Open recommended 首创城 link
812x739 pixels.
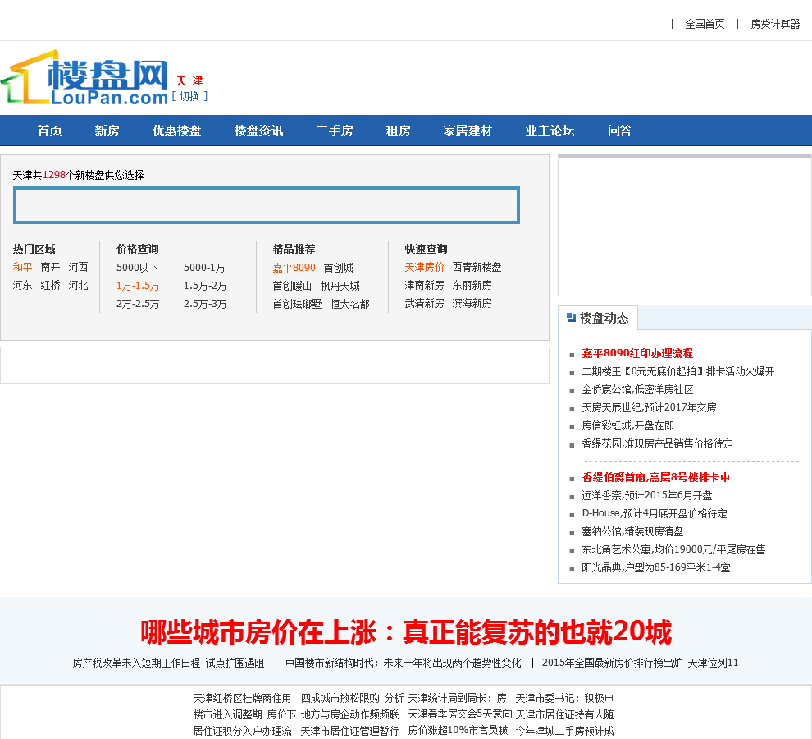coord(338,268)
